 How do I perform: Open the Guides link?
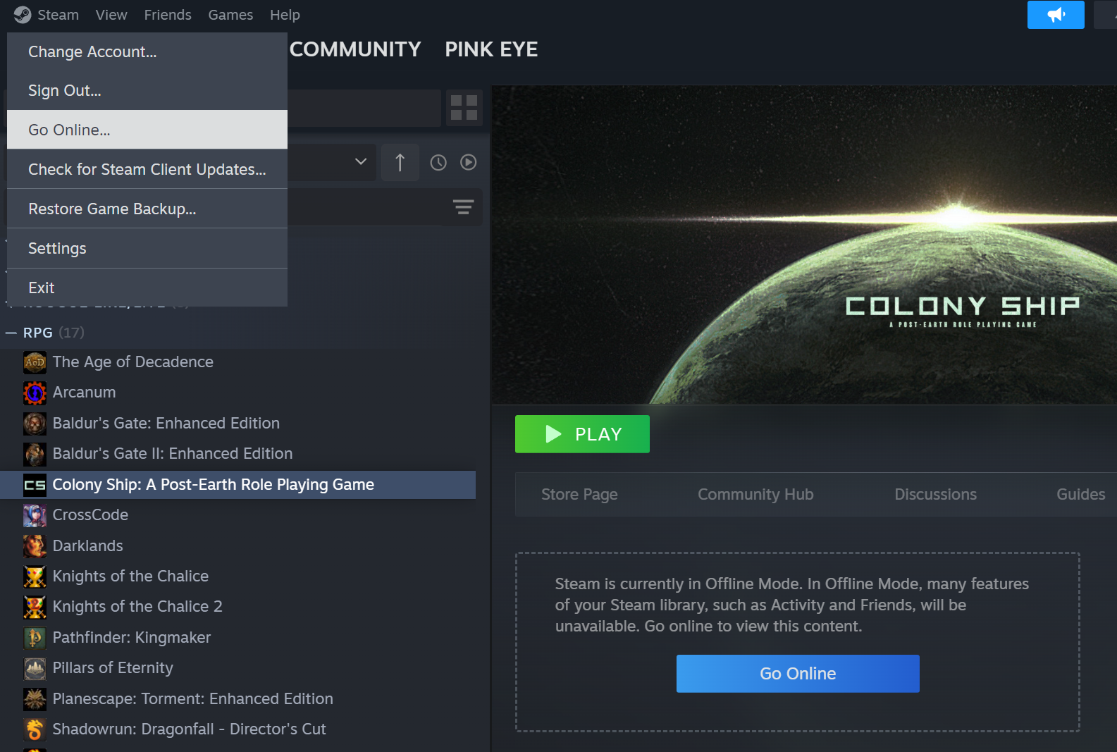[x=1080, y=495]
